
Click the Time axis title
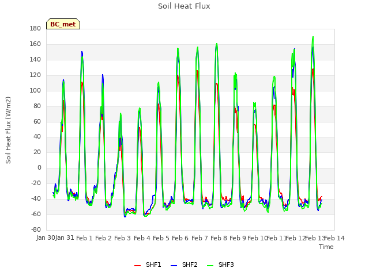(326, 247)
